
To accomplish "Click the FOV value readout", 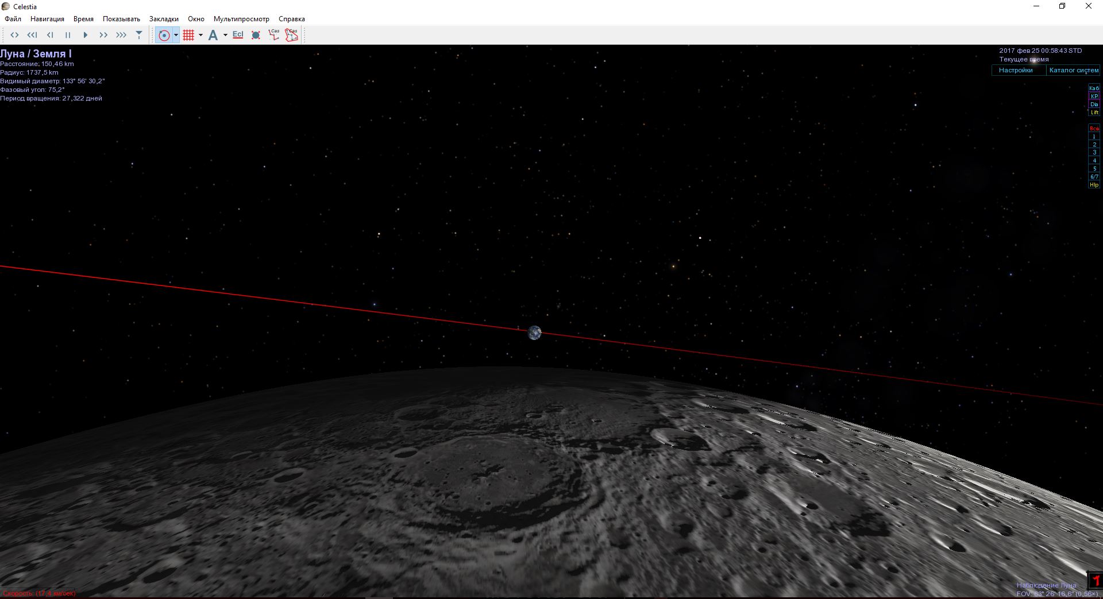I will click(1057, 594).
